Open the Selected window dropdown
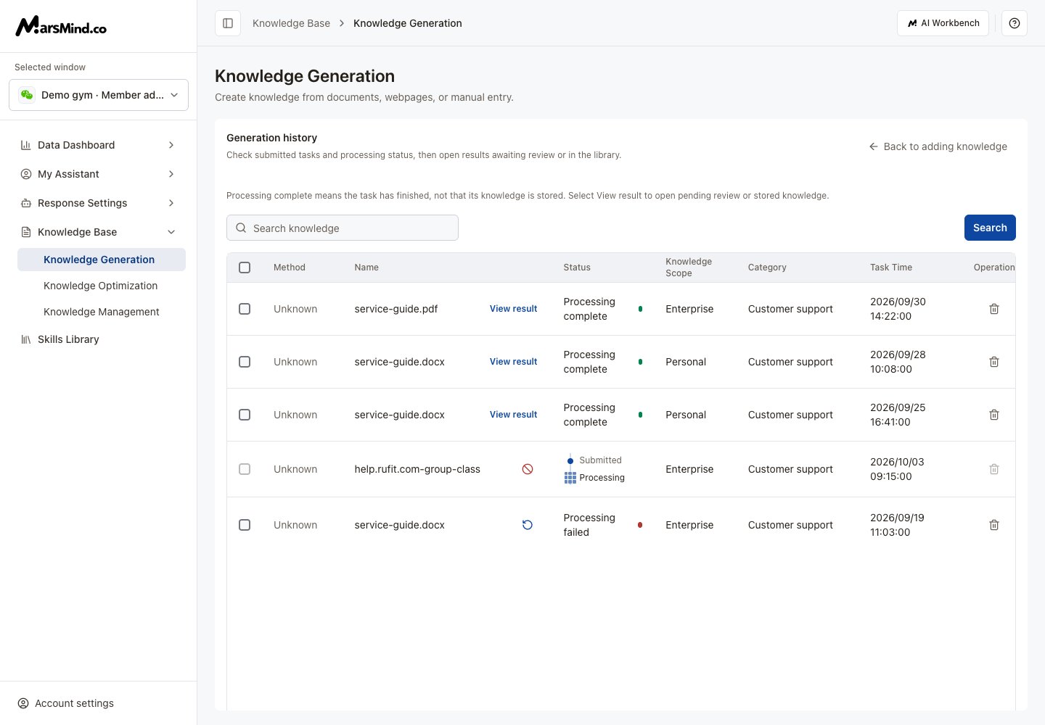The image size is (1045, 725). [x=99, y=95]
